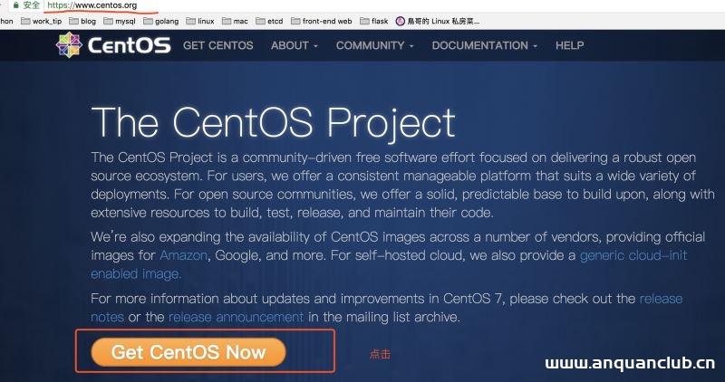This screenshot has width=725, height=382.
Task: Click the green secure lock icon
Action: pos(15,5)
